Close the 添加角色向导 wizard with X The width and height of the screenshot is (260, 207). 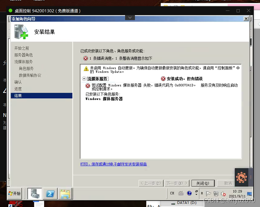tap(246, 19)
